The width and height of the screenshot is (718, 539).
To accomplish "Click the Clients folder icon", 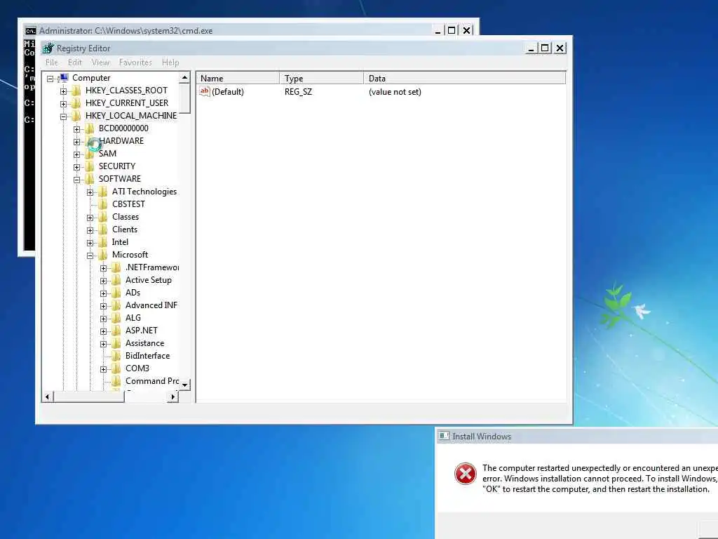I will coord(103,229).
